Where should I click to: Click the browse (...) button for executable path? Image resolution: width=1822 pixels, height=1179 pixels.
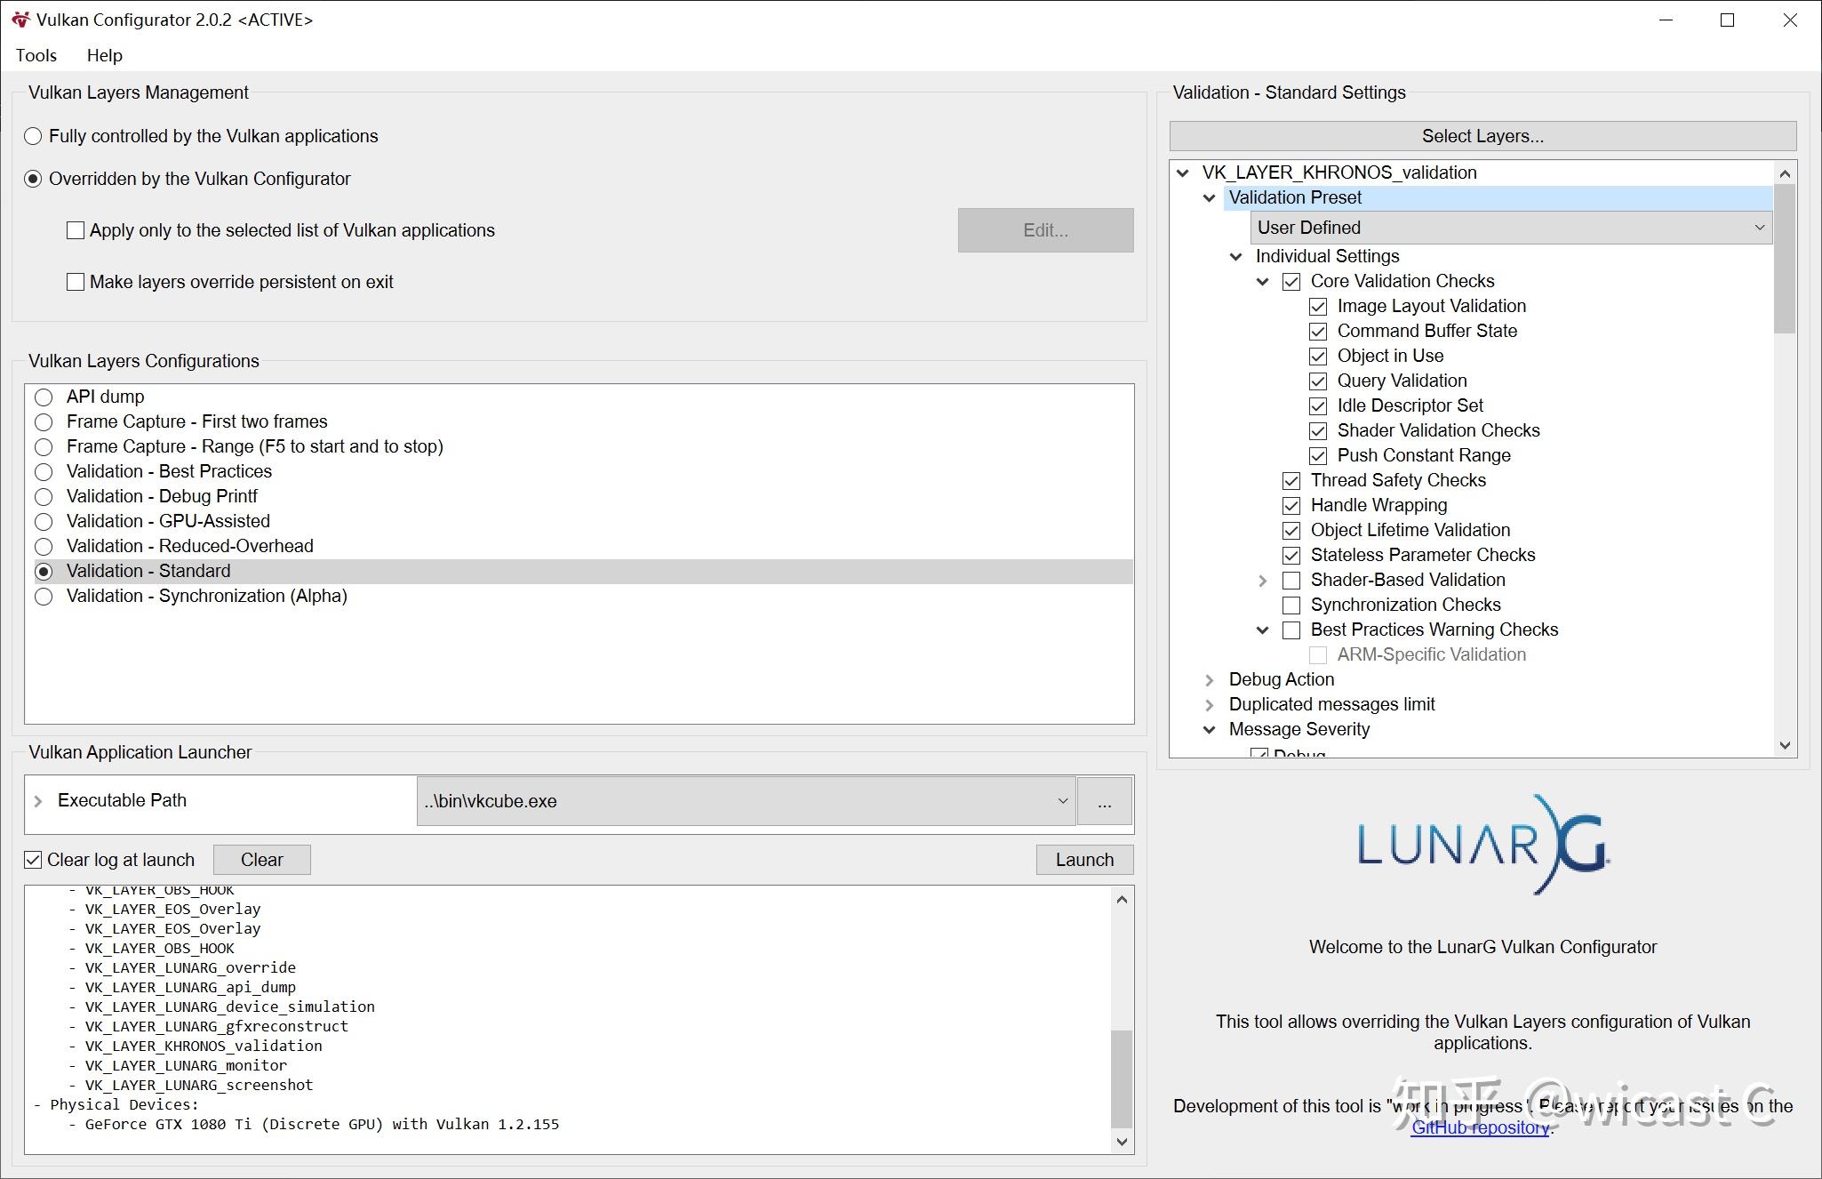coord(1104,801)
